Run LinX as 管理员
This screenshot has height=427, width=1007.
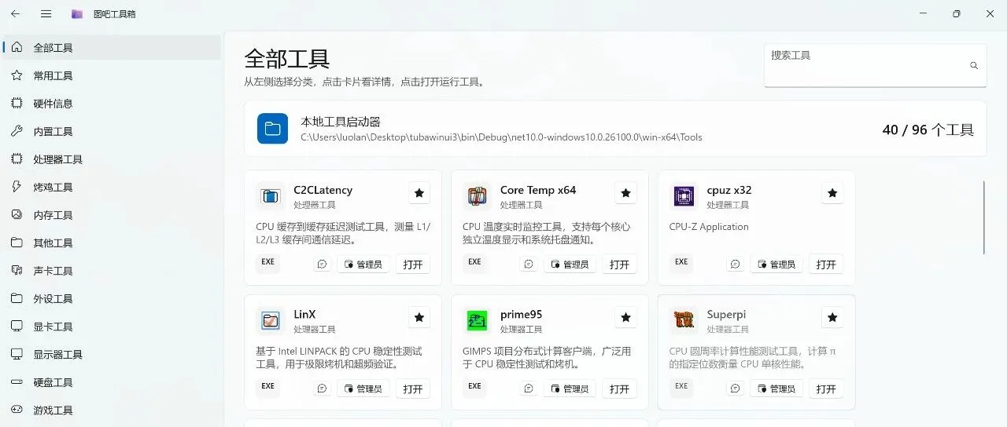click(x=363, y=389)
